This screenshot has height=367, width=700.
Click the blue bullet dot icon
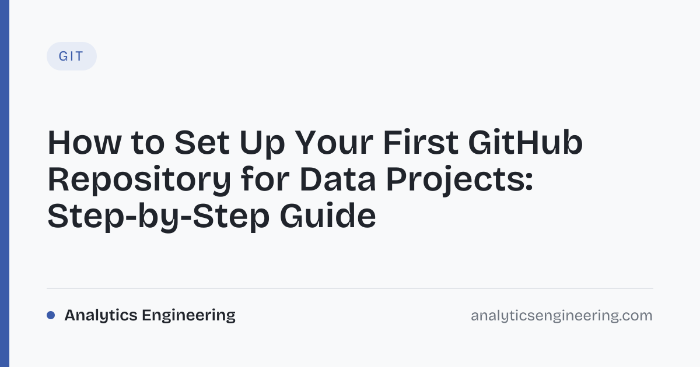(51, 315)
